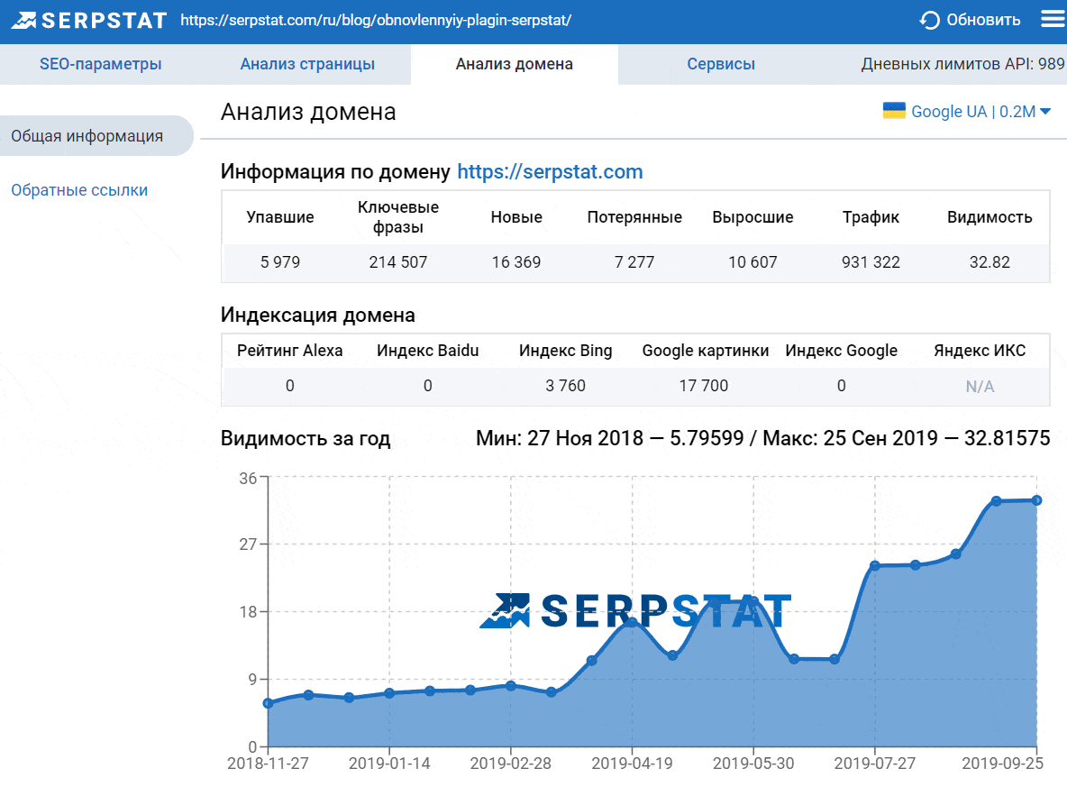Click the Новые value 16 369
Screen dimensions: 1067x805
click(516, 262)
